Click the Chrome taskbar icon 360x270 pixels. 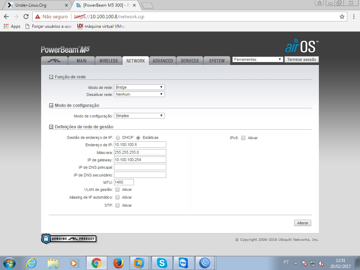[x=97, y=263]
